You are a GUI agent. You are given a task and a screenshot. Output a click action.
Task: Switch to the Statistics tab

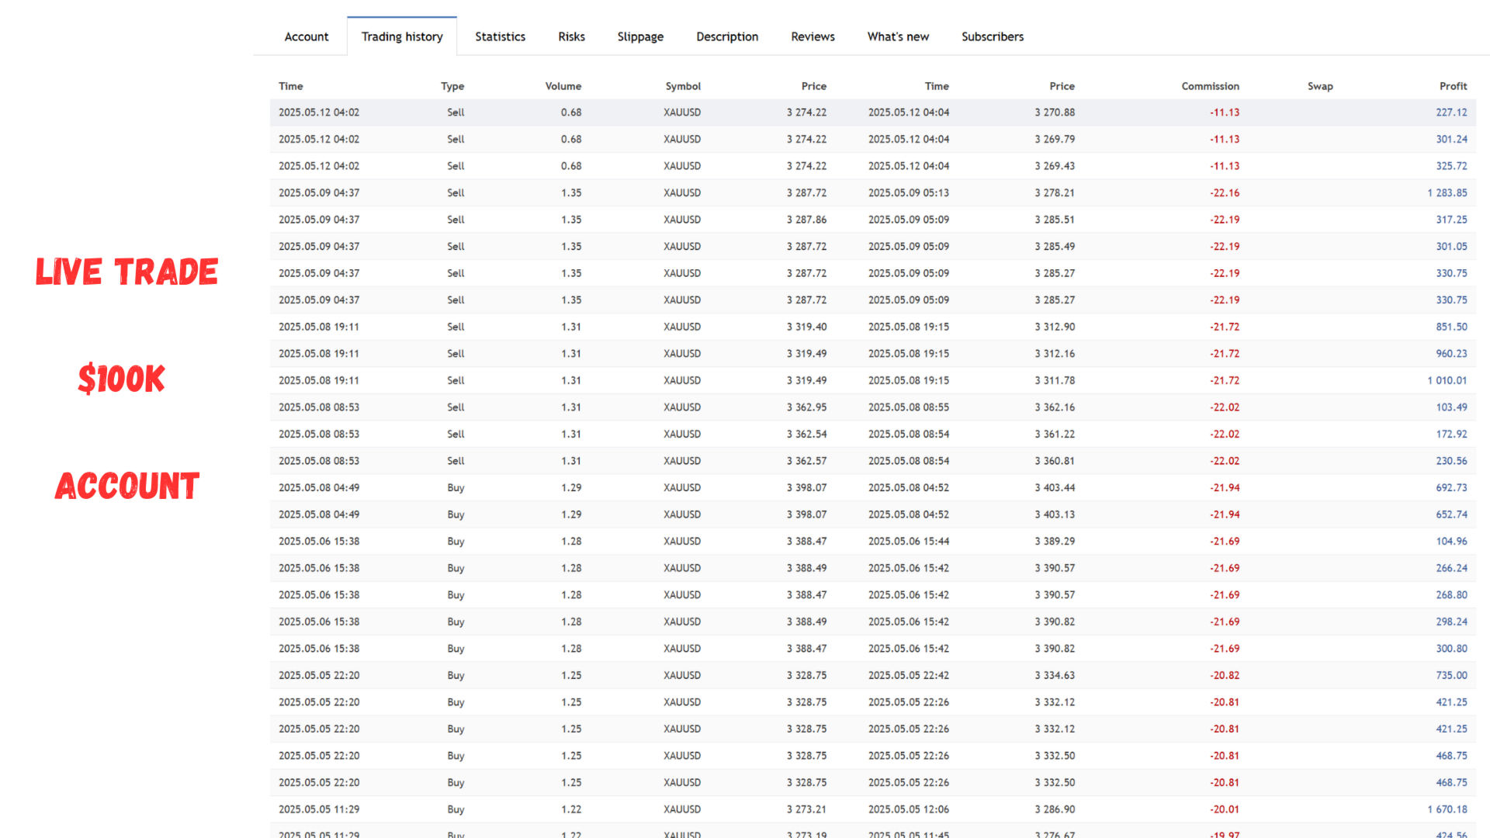(500, 36)
